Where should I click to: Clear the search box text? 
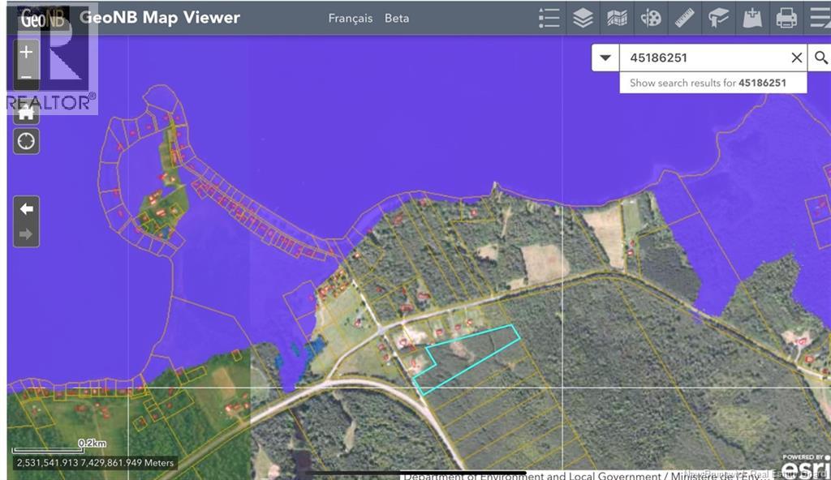tap(797, 58)
